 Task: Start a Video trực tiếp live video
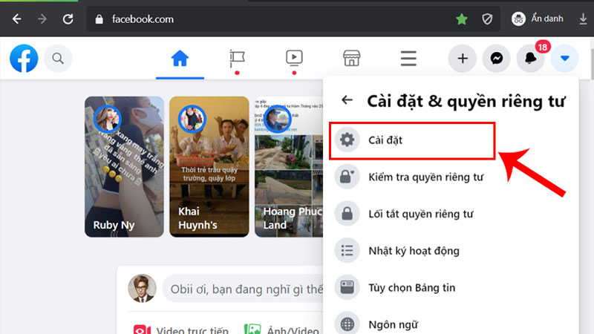tap(181, 330)
